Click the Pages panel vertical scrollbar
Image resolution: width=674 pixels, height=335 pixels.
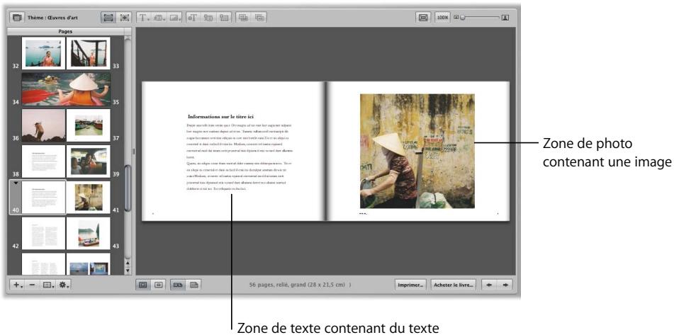(x=128, y=188)
